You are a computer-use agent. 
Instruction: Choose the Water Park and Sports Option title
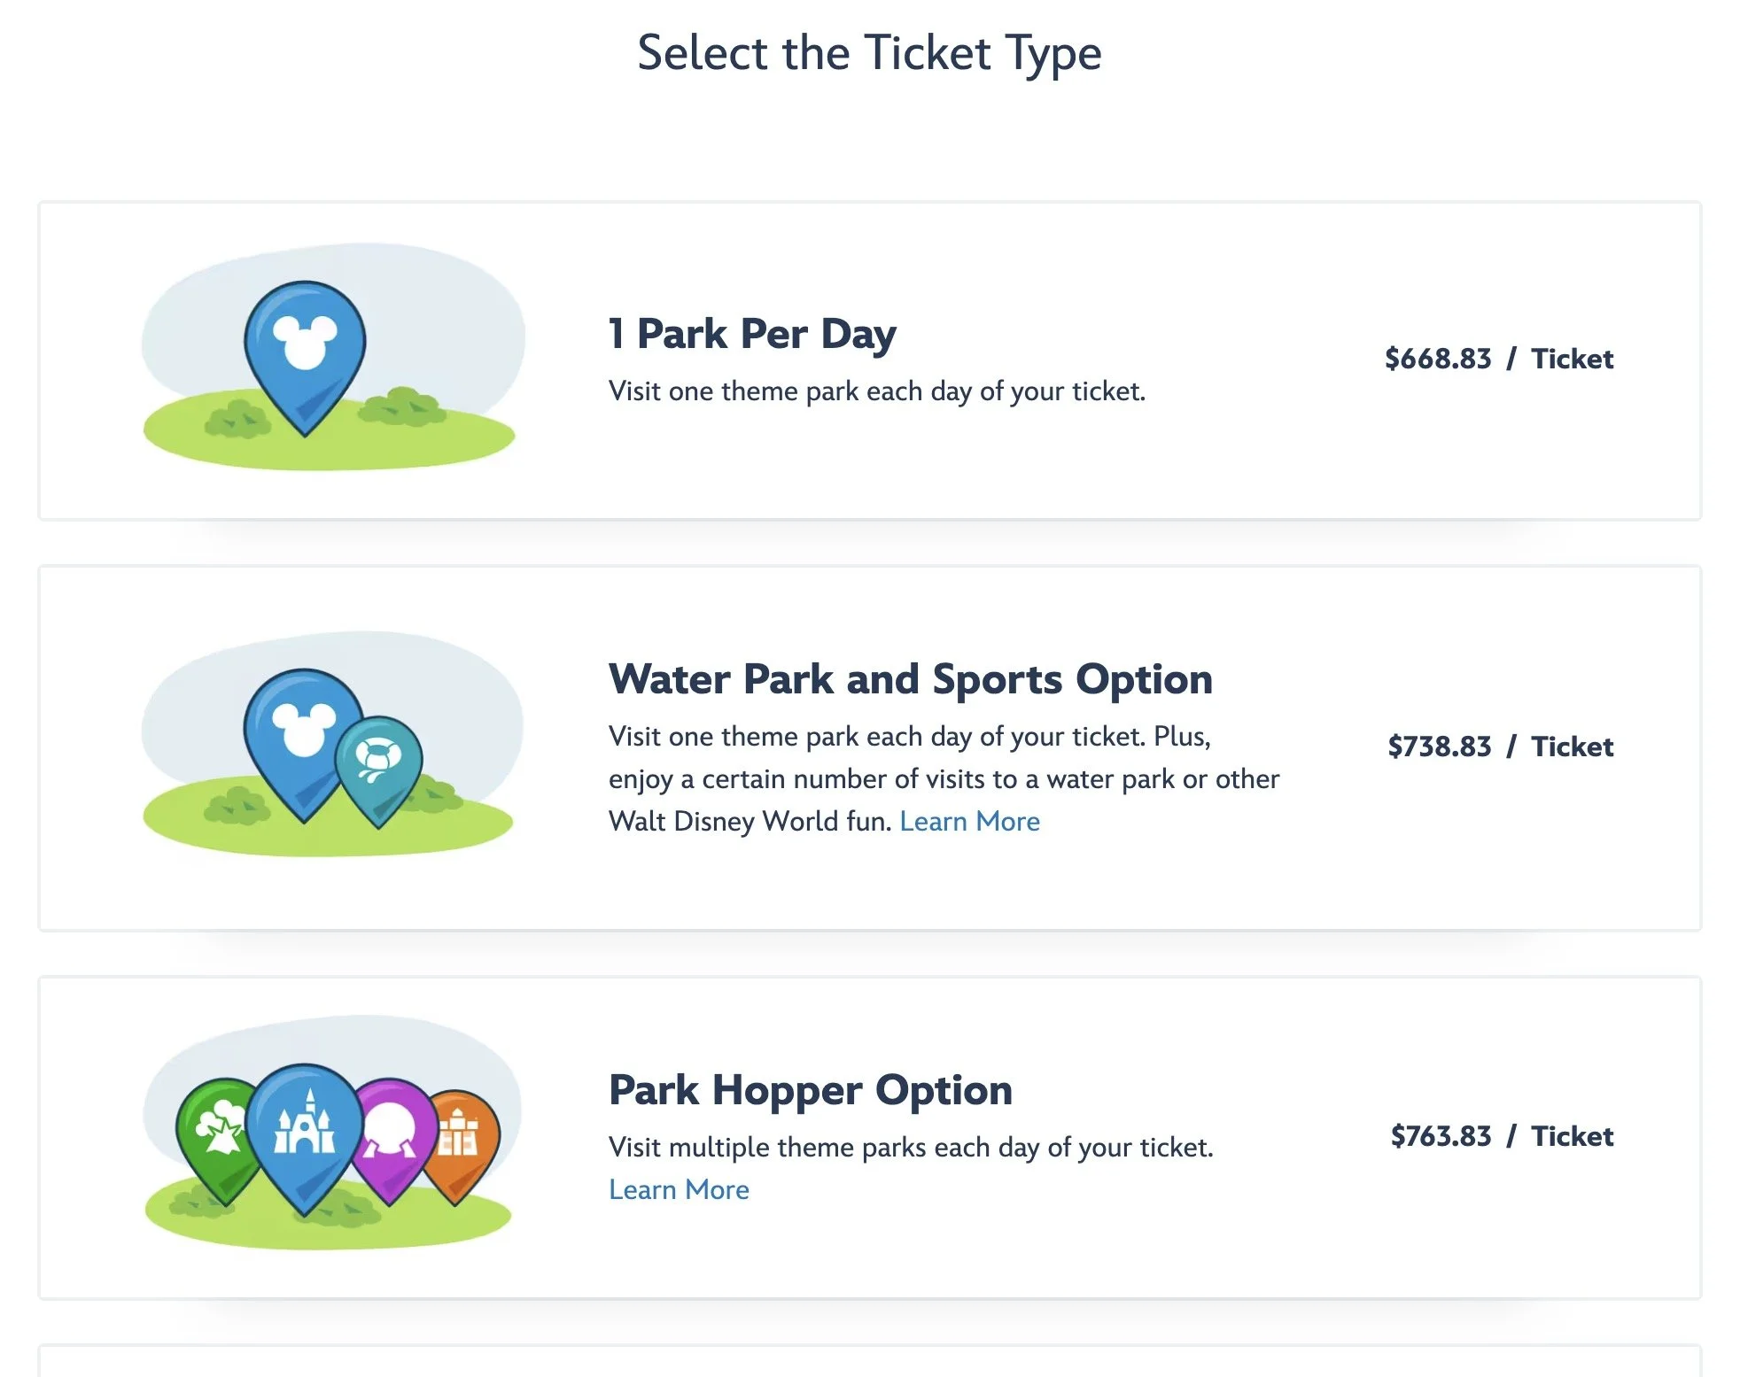click(x=910, y=679)
